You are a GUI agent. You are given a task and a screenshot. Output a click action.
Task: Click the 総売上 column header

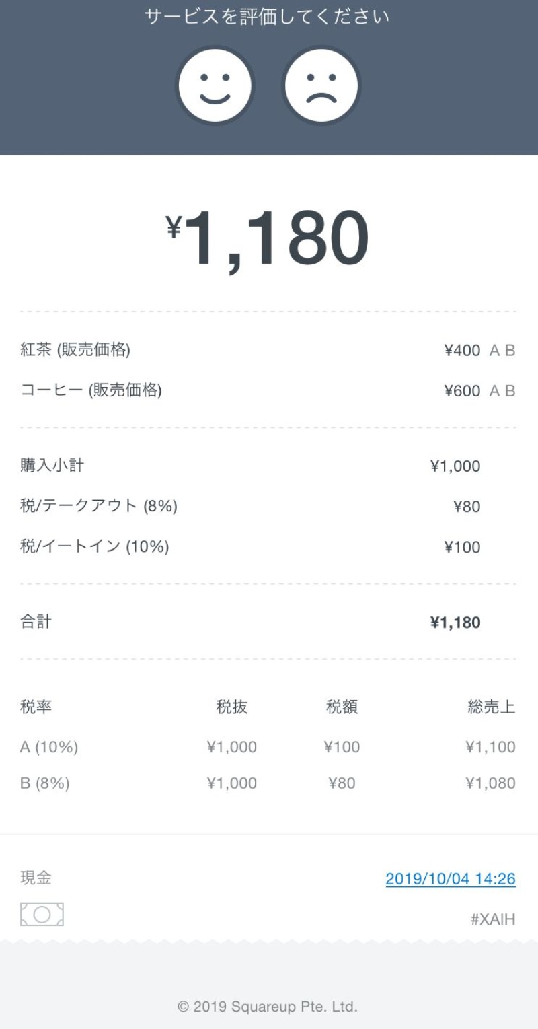point(492,707)
